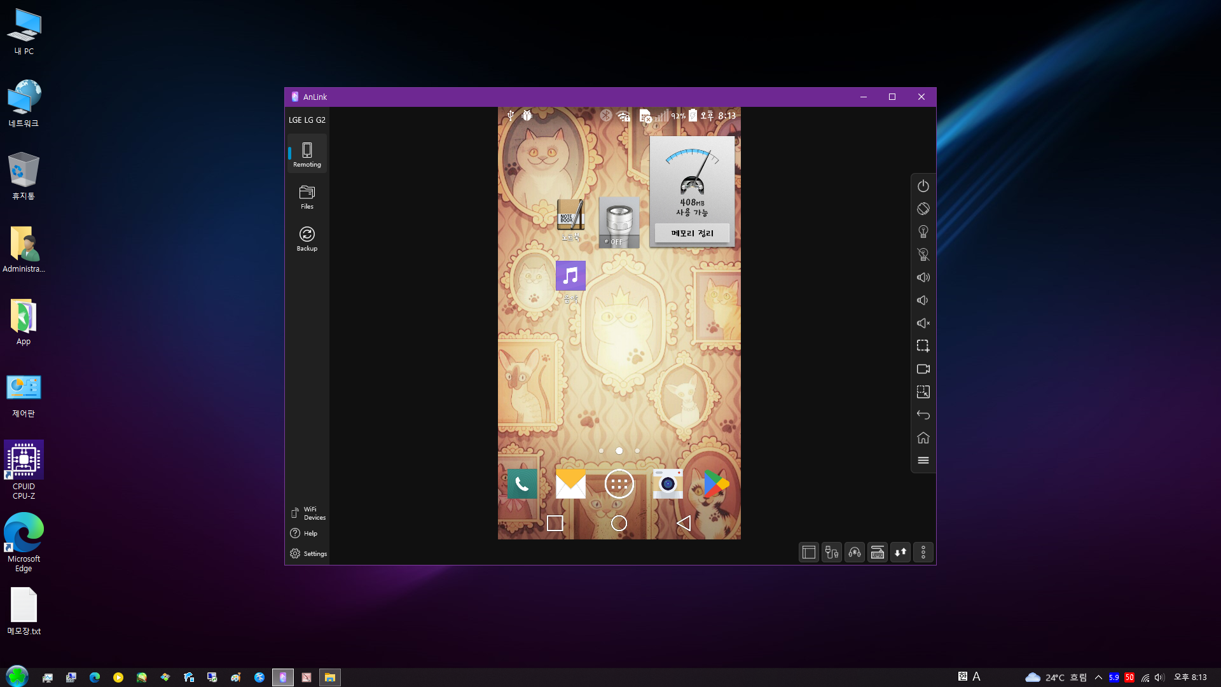Tap the memory gauge showing 408MB
Viewport: 1221px width, 687px height.
pyautogui.click(x=692, y=181)
